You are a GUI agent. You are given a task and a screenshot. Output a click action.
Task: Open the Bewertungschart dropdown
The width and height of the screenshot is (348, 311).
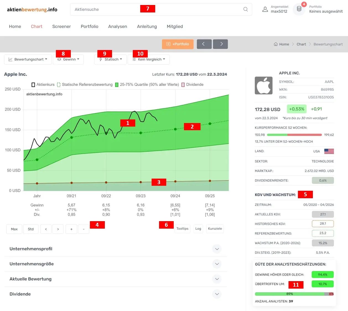pyautogui.click(x=28, y=59)
